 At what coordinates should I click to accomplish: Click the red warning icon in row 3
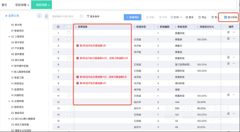coord(77,46)
